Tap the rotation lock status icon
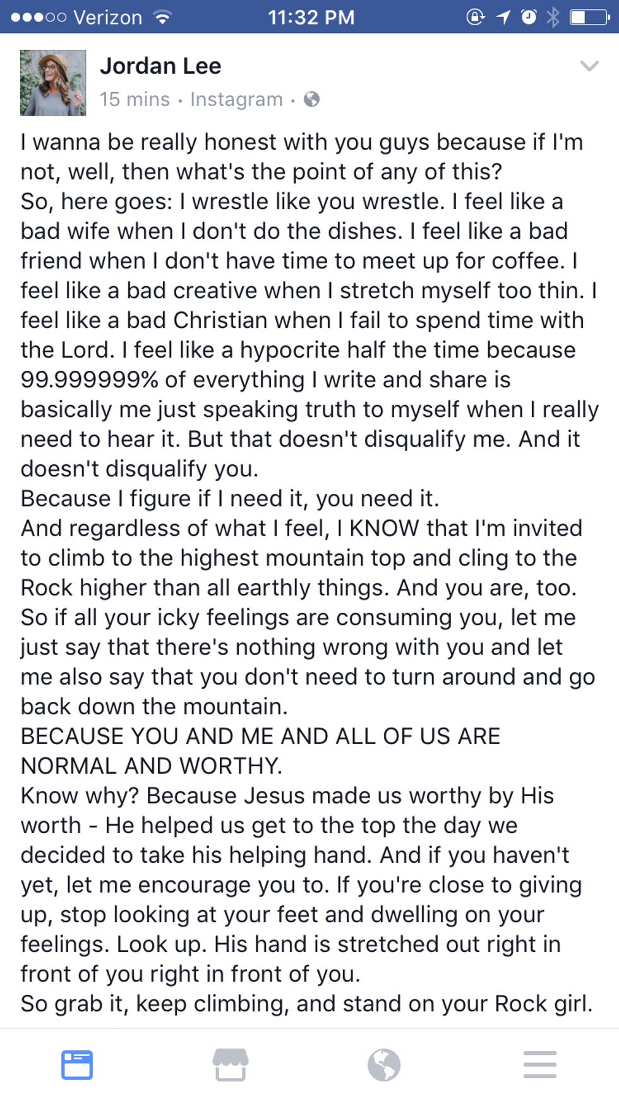This screenshot has height=1101, width=619. pyautogui.click(x=476, y=17)
